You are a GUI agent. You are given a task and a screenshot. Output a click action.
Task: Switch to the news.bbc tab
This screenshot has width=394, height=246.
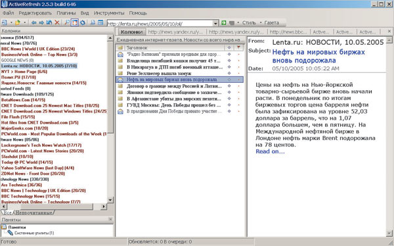[x=288, y=32]
